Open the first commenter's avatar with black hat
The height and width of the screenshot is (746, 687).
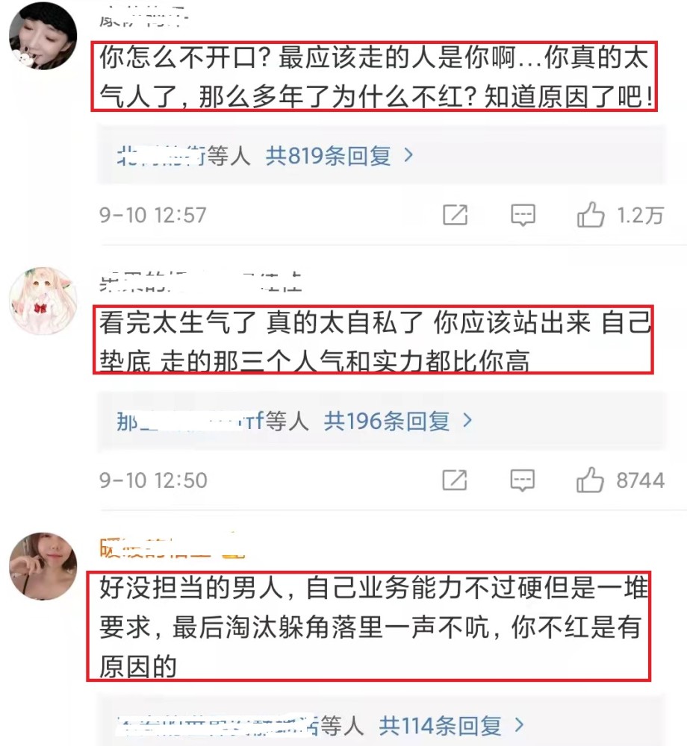pos(43,35)
